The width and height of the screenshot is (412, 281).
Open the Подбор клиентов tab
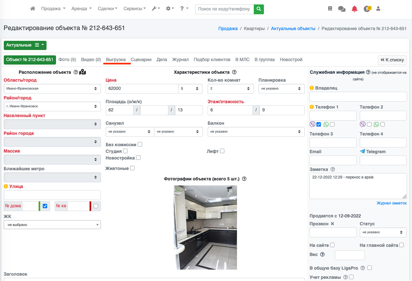coord(212,59)
